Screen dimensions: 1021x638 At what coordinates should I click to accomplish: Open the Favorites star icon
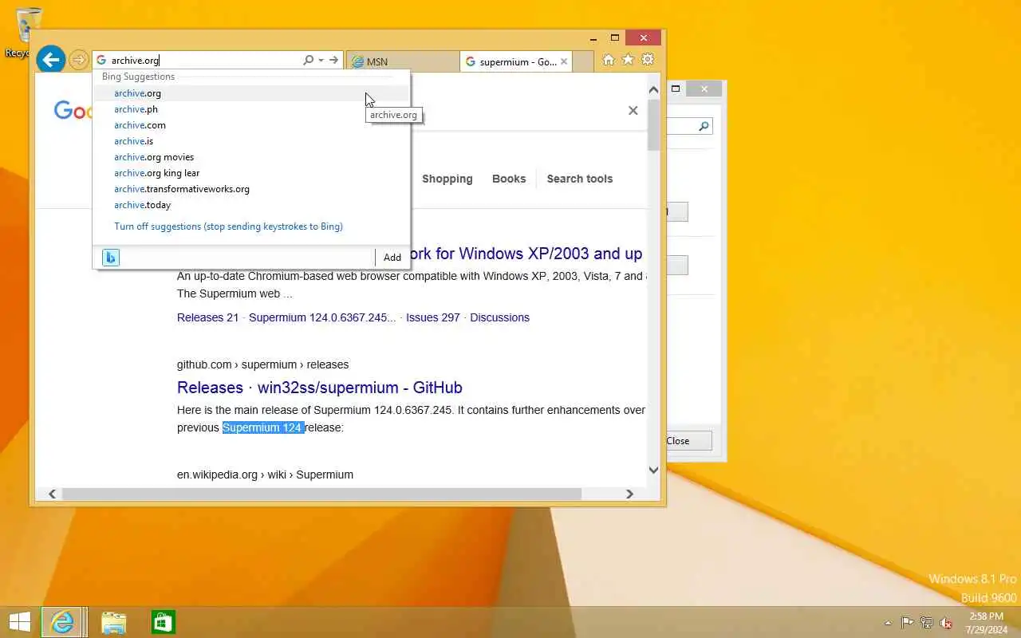click(x=628, y=60)
